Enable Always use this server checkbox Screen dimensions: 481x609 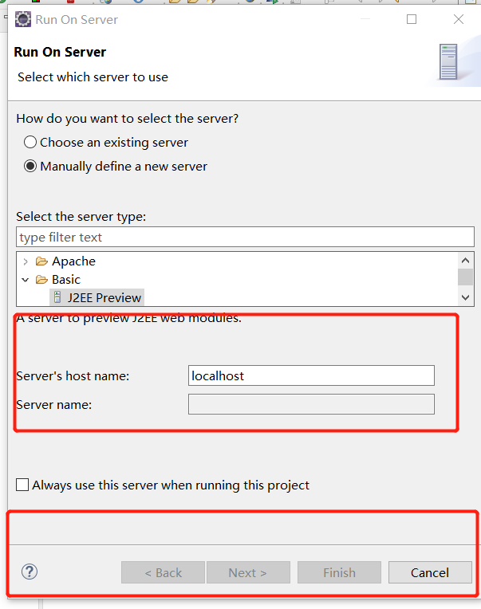22,485
